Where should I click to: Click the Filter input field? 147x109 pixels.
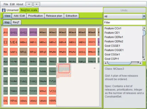coord(124,22)
